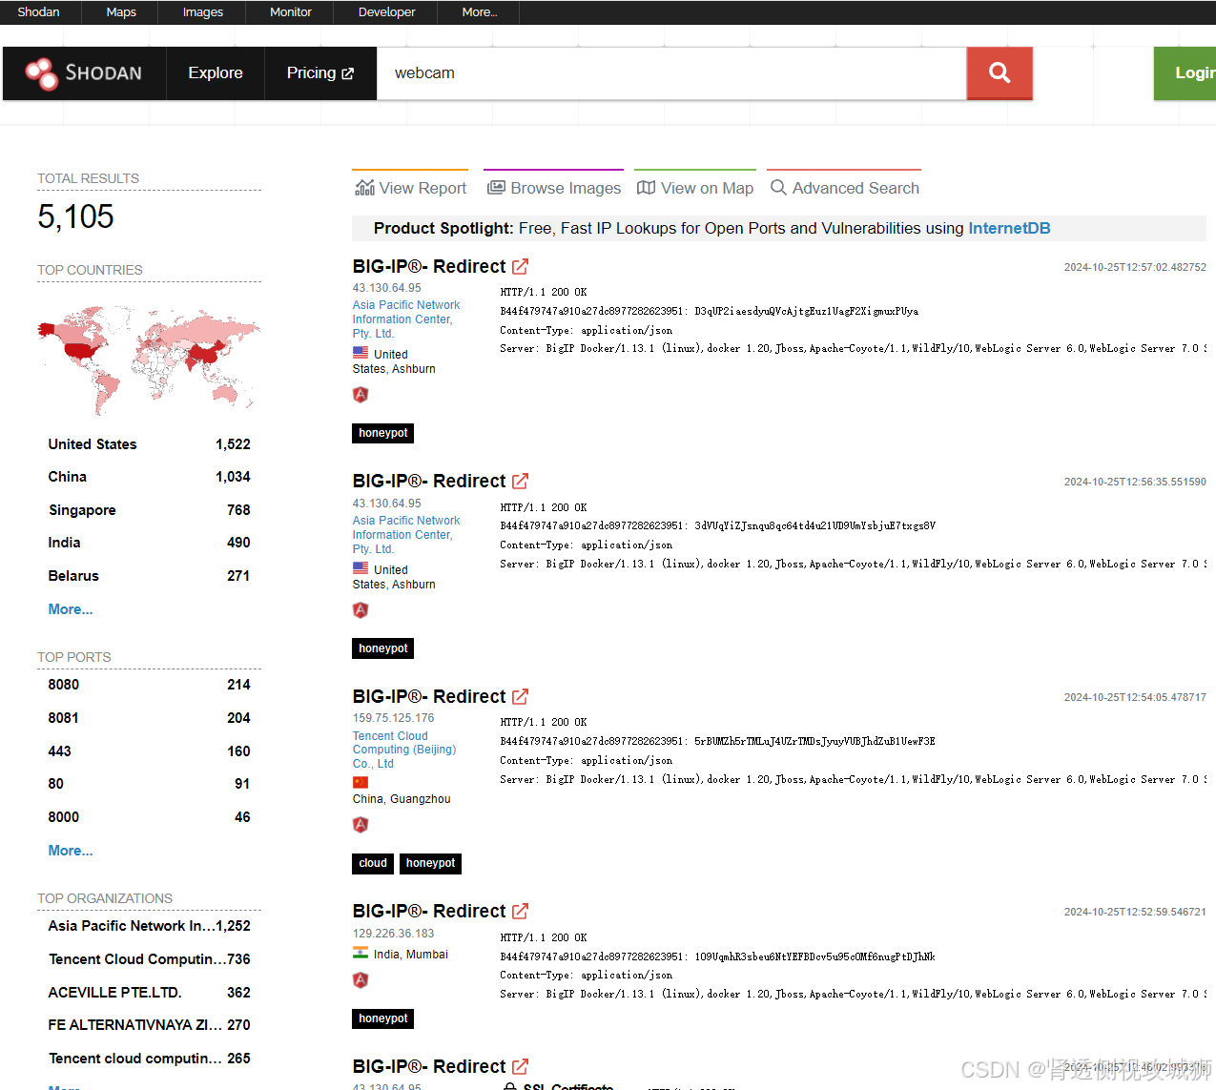This screenshot has width=1216, height=1090.
Task: Filter by port 8080
Action: coord(149,685)
